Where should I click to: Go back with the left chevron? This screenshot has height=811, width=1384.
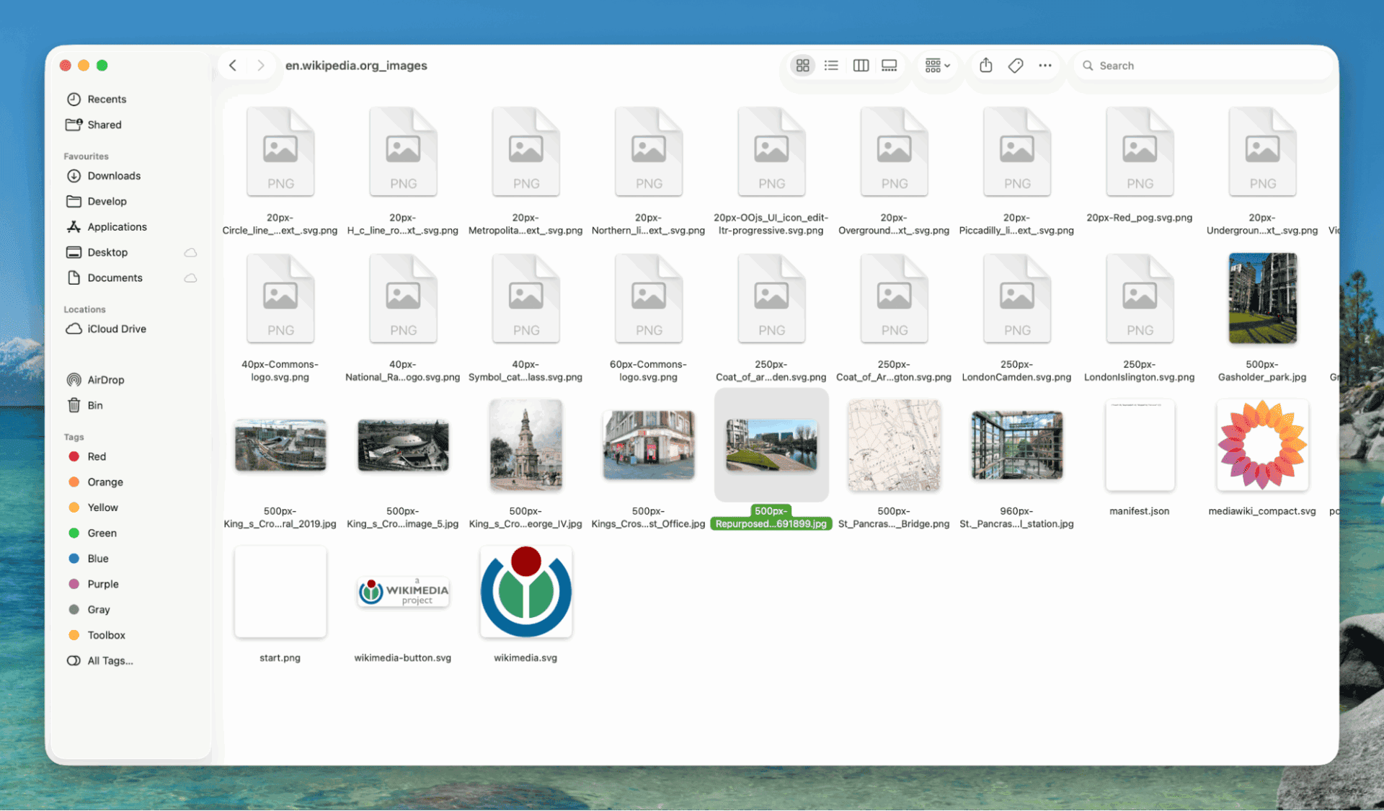pyautogui.click(x=233, y=66)
